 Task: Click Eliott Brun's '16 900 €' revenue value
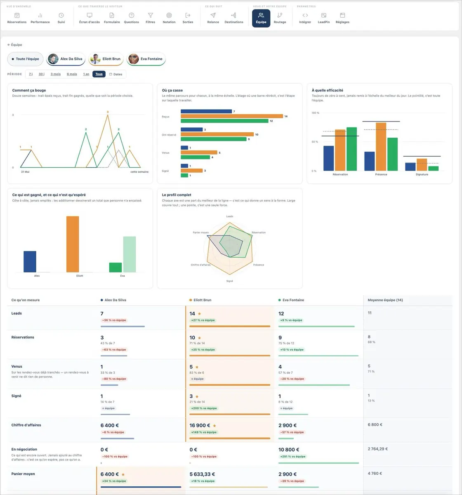coord(200,425)
